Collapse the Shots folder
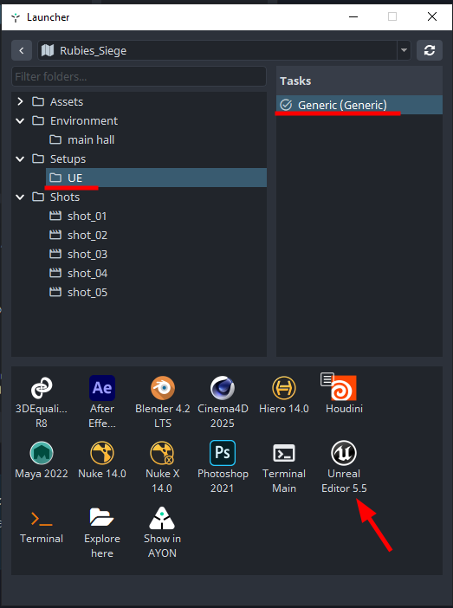Screen dimensions: 453x608 pyautogui.click(x=21, y=197)
